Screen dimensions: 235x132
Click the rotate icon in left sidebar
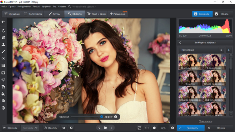pos(3,31)
